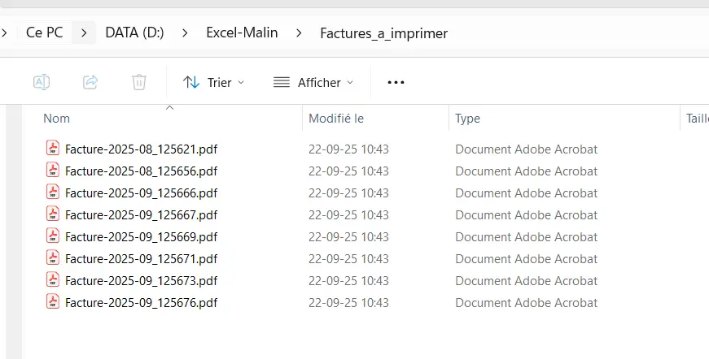Click the Rename icon in the toolbar

pyautogui.click(x=42, y=82)
